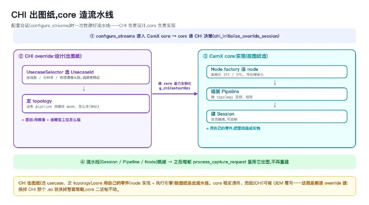Image resolution: width=369 pixels, height=205 pixels.
Task: Click the label '借 core 能力实例化'
Action: point(175,83)
